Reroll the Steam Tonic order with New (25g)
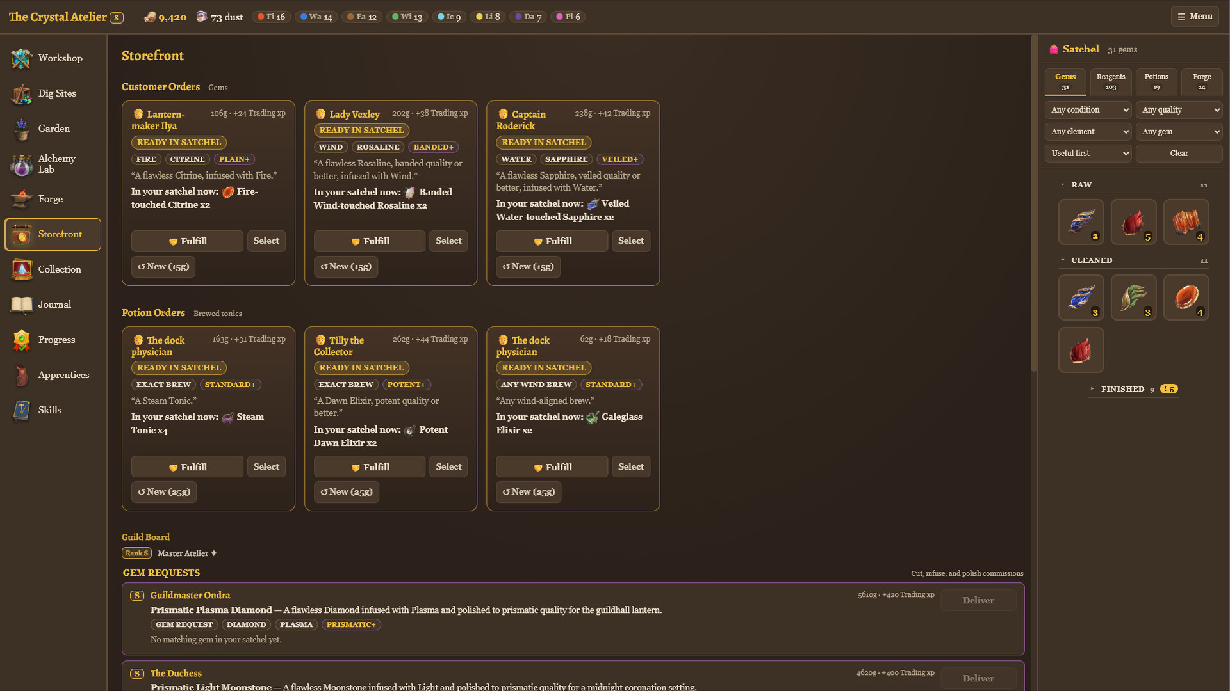This screenshot has height=691, width=1230. click(x=164, y=492)
